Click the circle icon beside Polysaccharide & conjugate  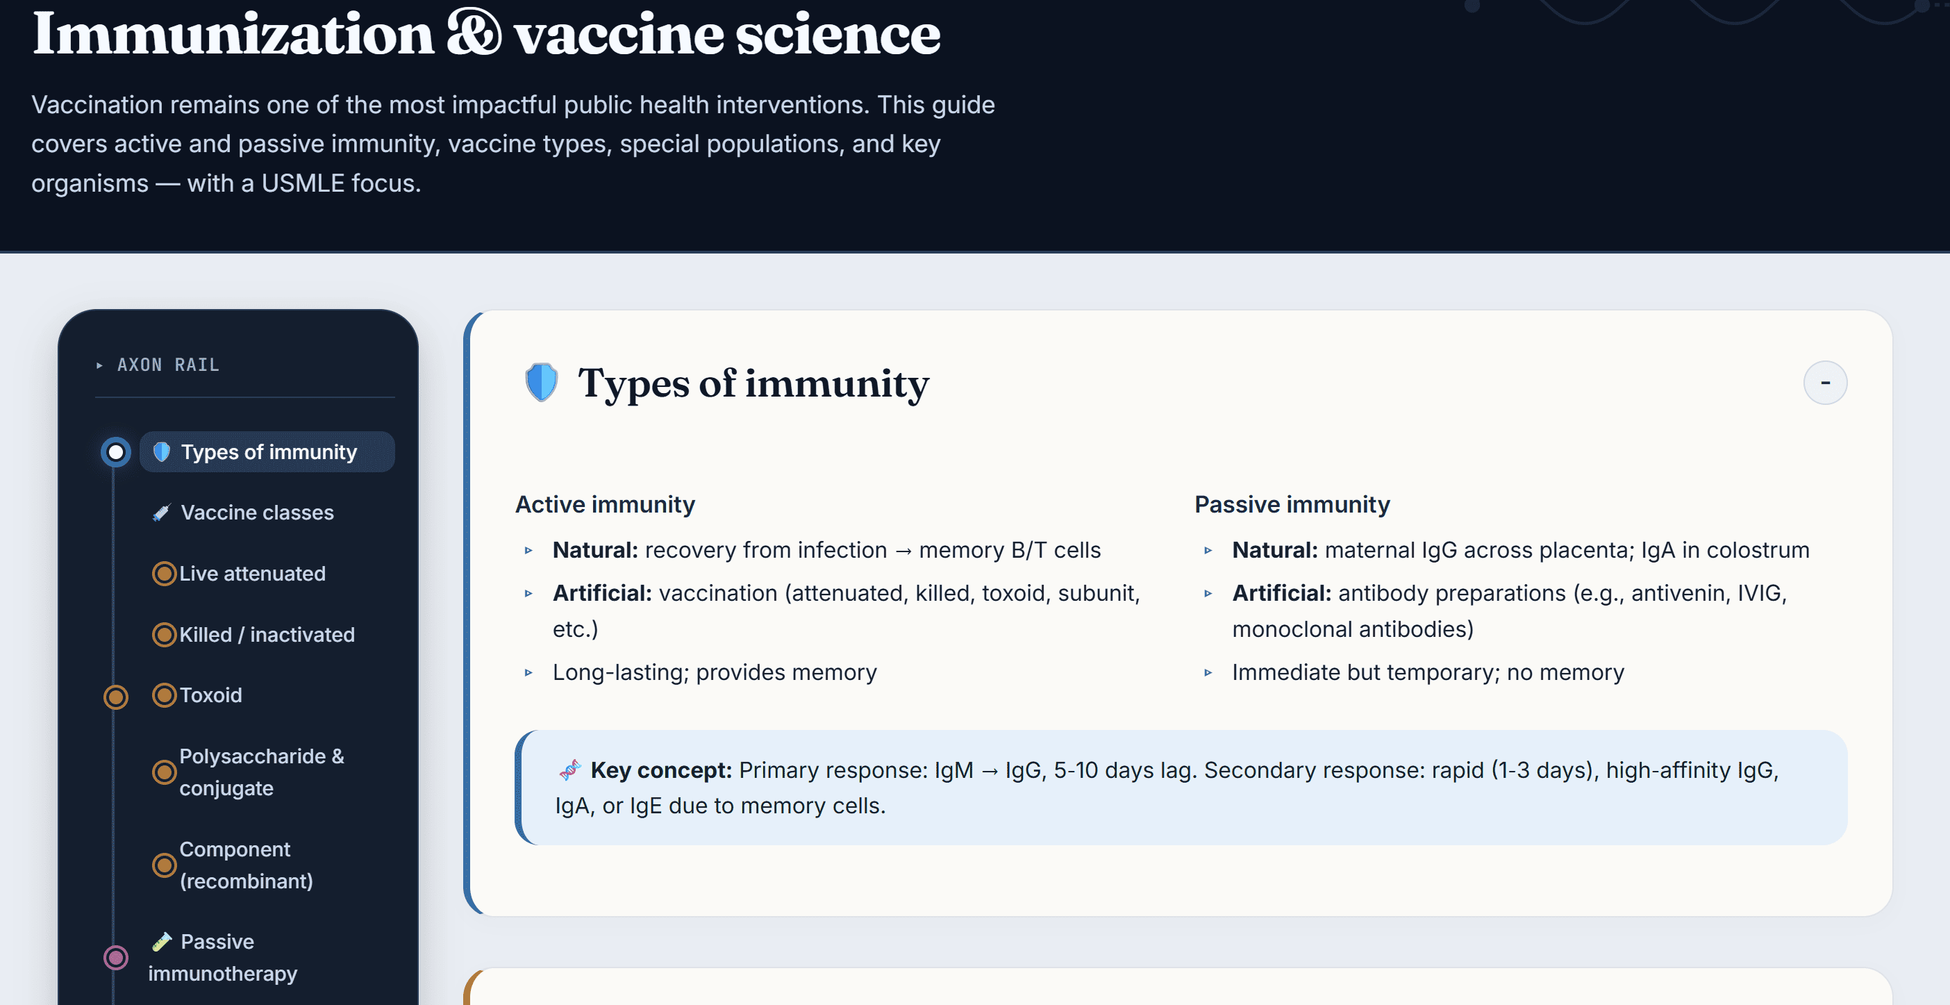click(165, 772)
